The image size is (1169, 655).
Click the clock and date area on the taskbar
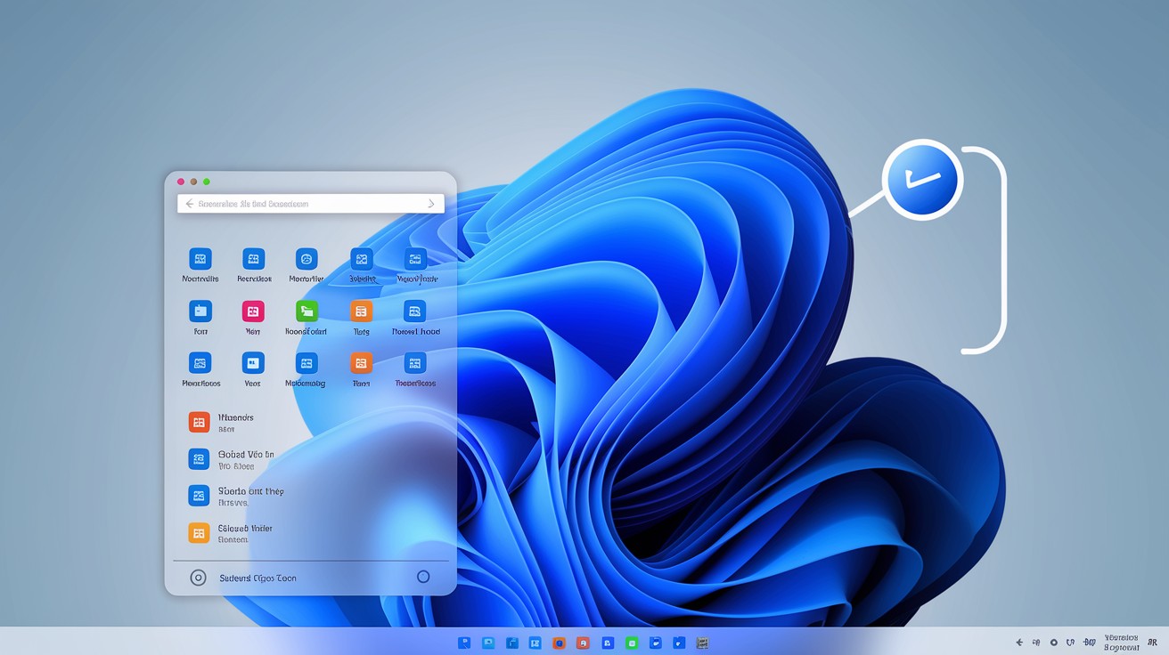pyautogui.click(x=1121, y=642)
